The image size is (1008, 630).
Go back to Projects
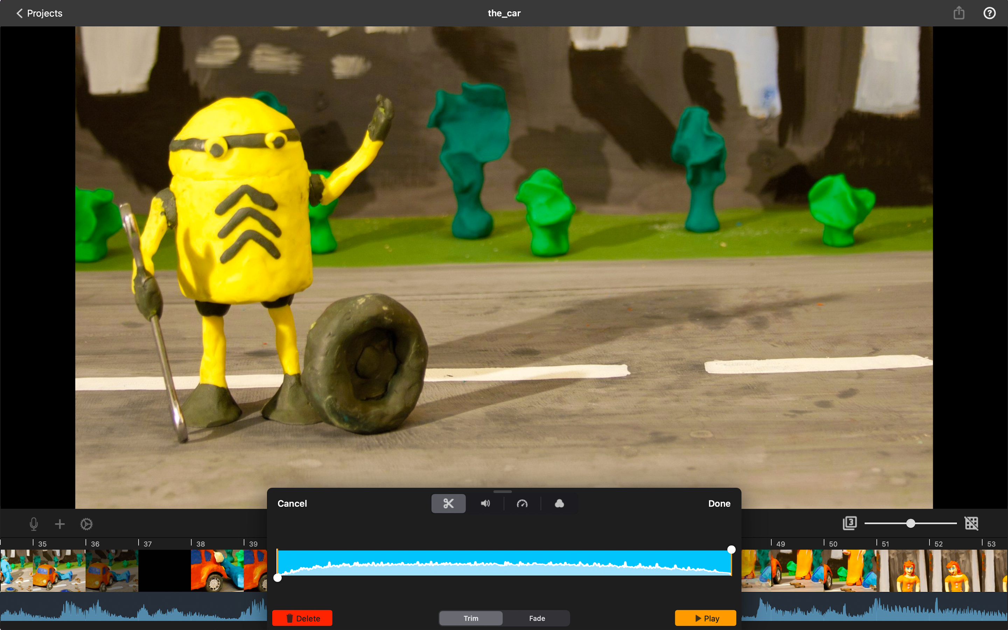(x=39, y=13)
